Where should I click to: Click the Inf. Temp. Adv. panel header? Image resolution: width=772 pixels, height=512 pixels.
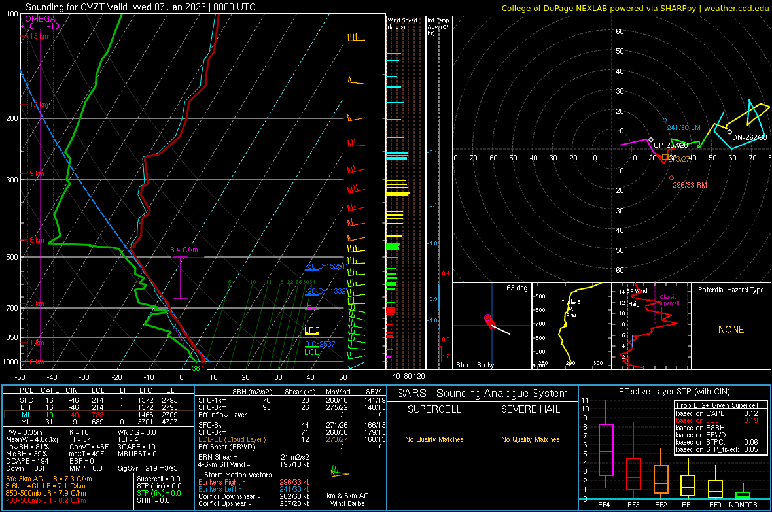438,27
